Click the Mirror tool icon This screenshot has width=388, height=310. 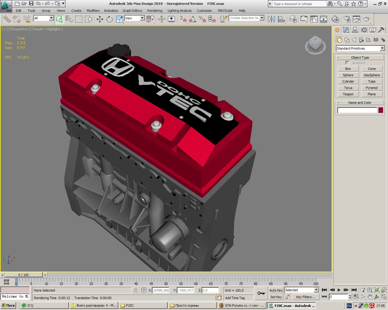(x=272, y=19)
